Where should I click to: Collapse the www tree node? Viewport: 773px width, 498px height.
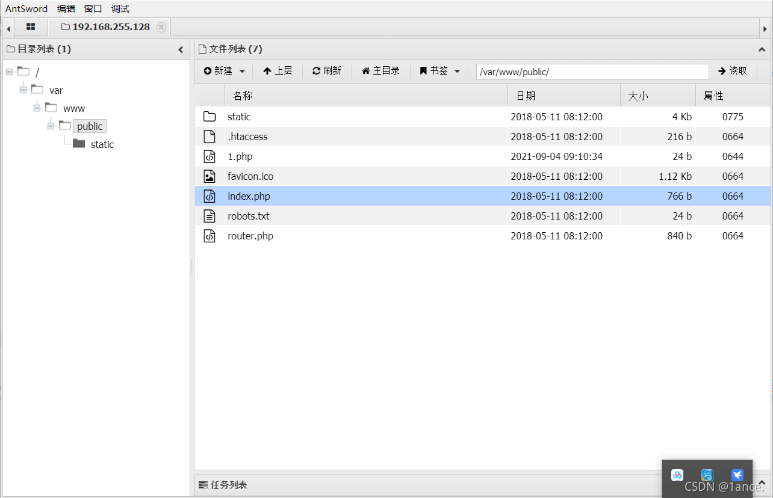(x=37, y=108)
